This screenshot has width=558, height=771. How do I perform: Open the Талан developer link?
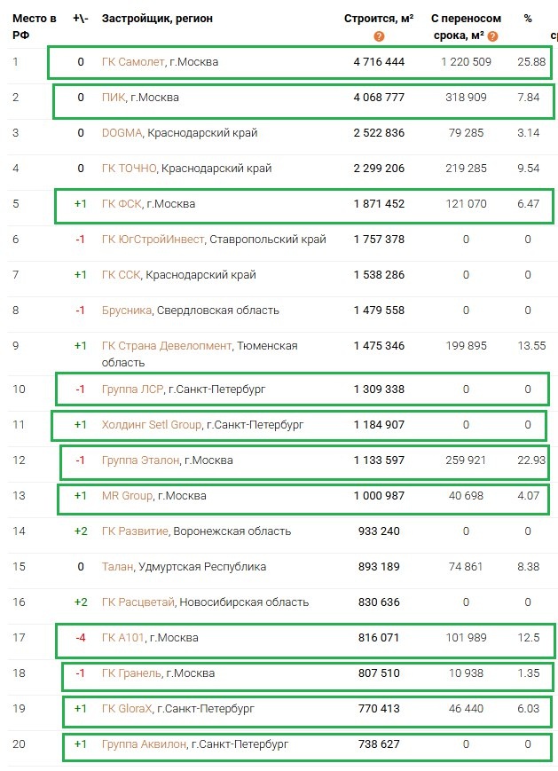click(x=117, y=566)
